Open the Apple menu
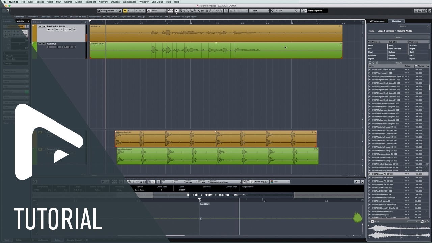Image resolution: width=432 pixels, height=243 pixels. click(x=5, y=2)
